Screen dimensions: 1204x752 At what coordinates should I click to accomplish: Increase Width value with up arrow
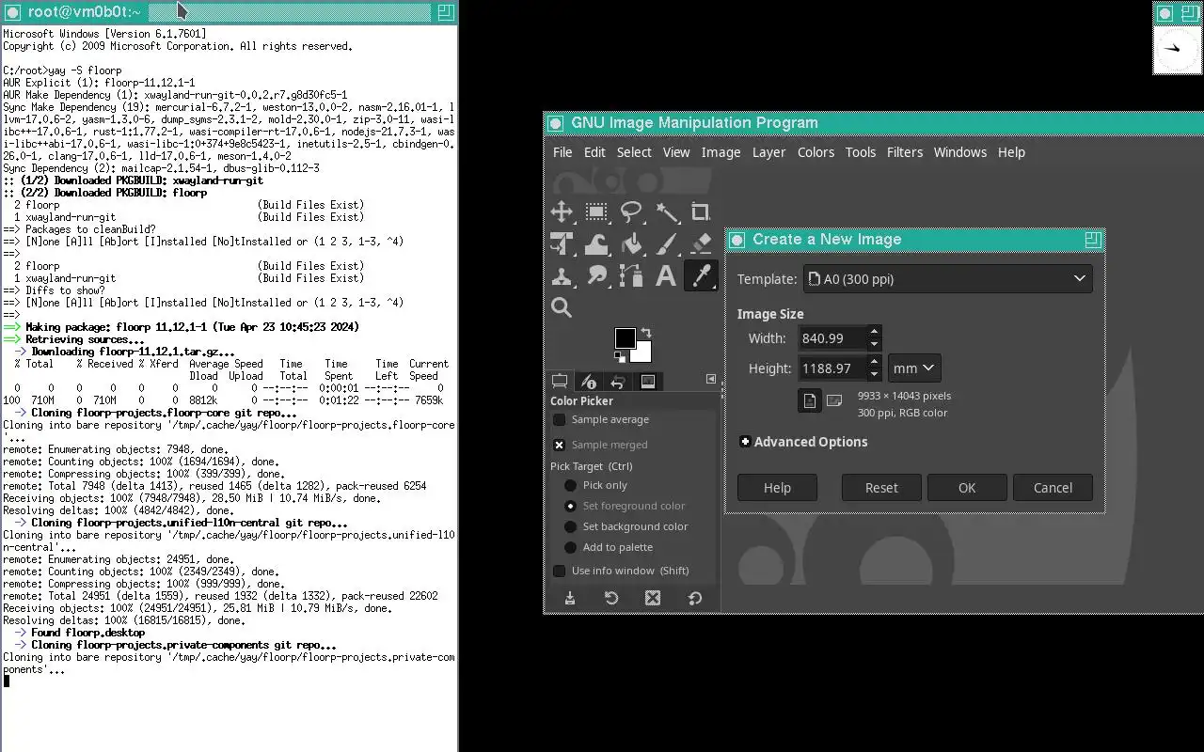tap(875, 332)
